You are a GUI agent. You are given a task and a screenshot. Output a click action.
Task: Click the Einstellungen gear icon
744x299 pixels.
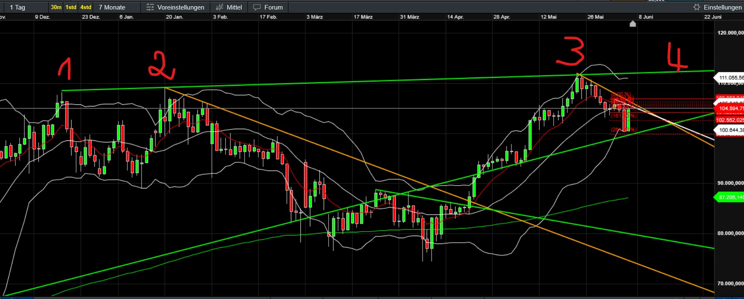pos(696,7)
